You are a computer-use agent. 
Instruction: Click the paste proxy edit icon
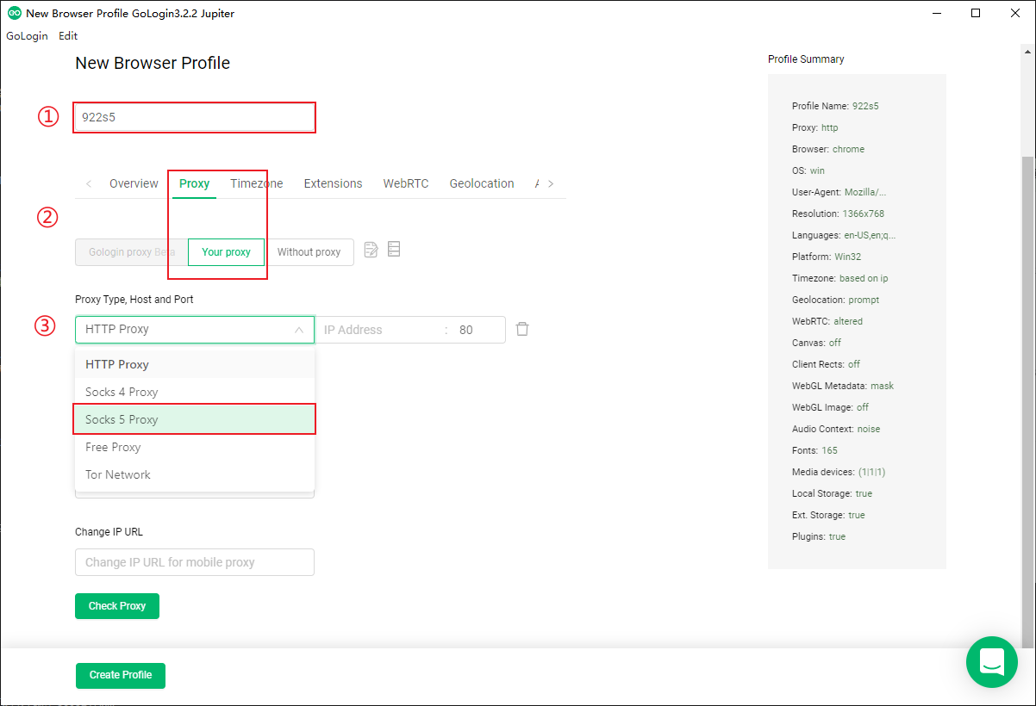[x=371, y=251]
